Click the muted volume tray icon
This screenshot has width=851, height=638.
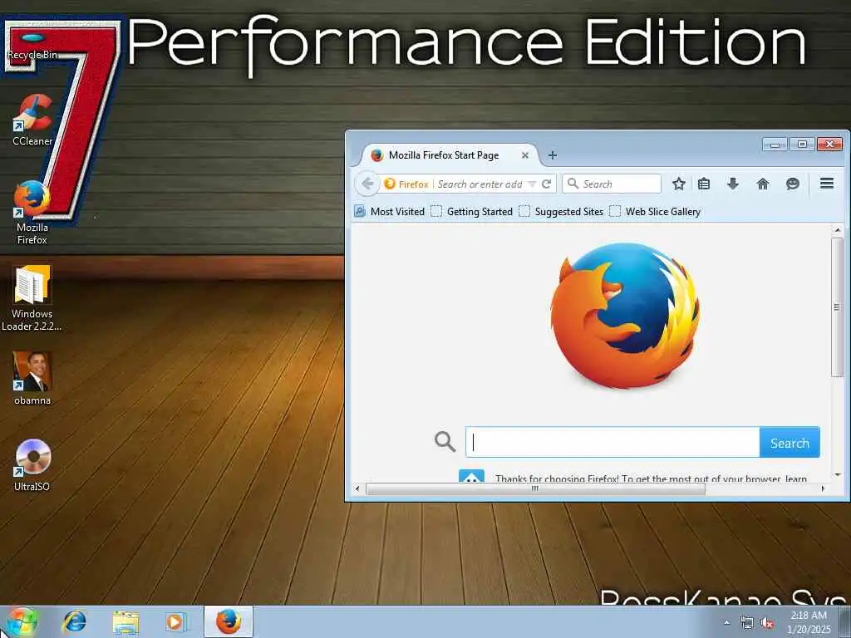tap(767, 623)
